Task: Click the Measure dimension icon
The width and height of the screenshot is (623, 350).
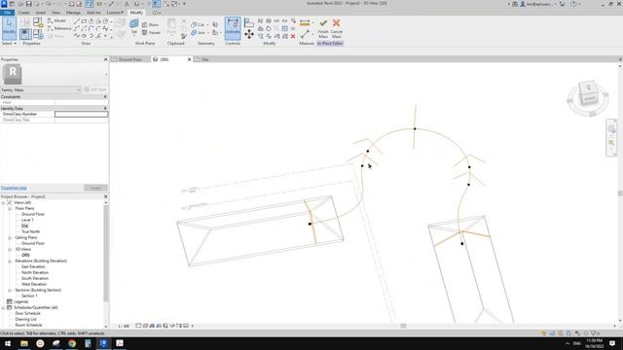Action: [305, 22]
